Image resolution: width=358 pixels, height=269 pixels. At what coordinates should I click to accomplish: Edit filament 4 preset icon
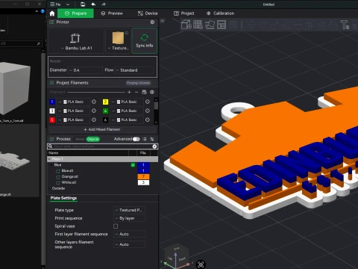[x=148, y=111]
